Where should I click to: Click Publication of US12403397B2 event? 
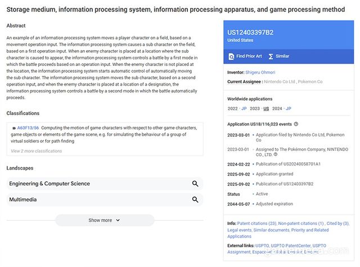(285, 184)
